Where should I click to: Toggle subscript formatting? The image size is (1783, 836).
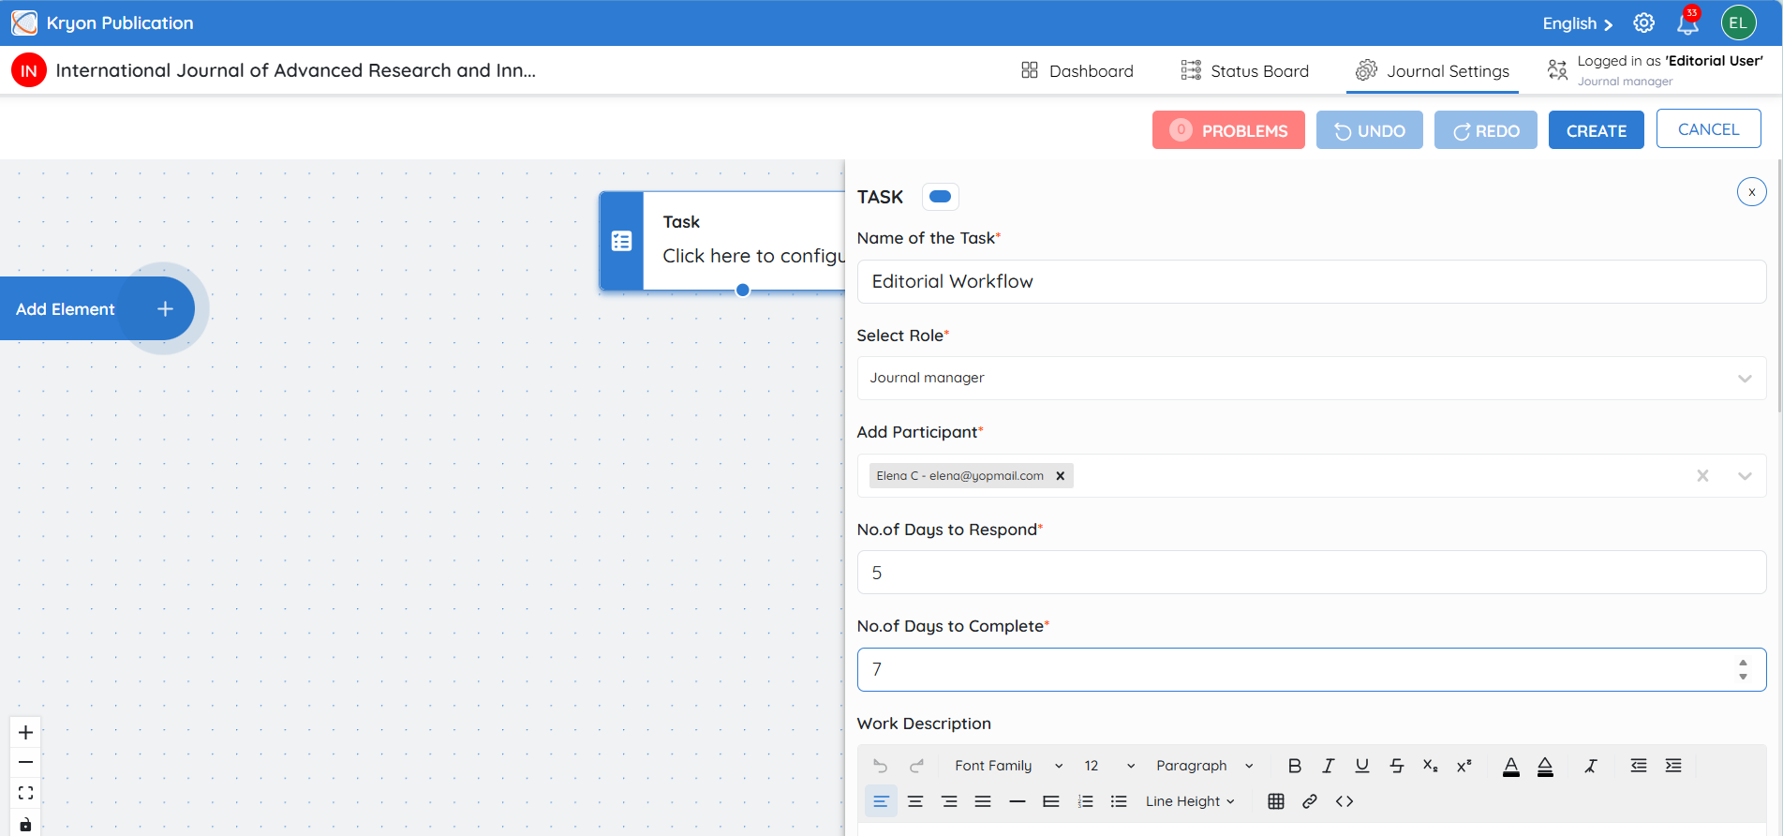coord(1430,766)
